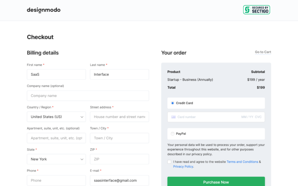
Task: Click the Purchase Now button
Action: (216, 182)
